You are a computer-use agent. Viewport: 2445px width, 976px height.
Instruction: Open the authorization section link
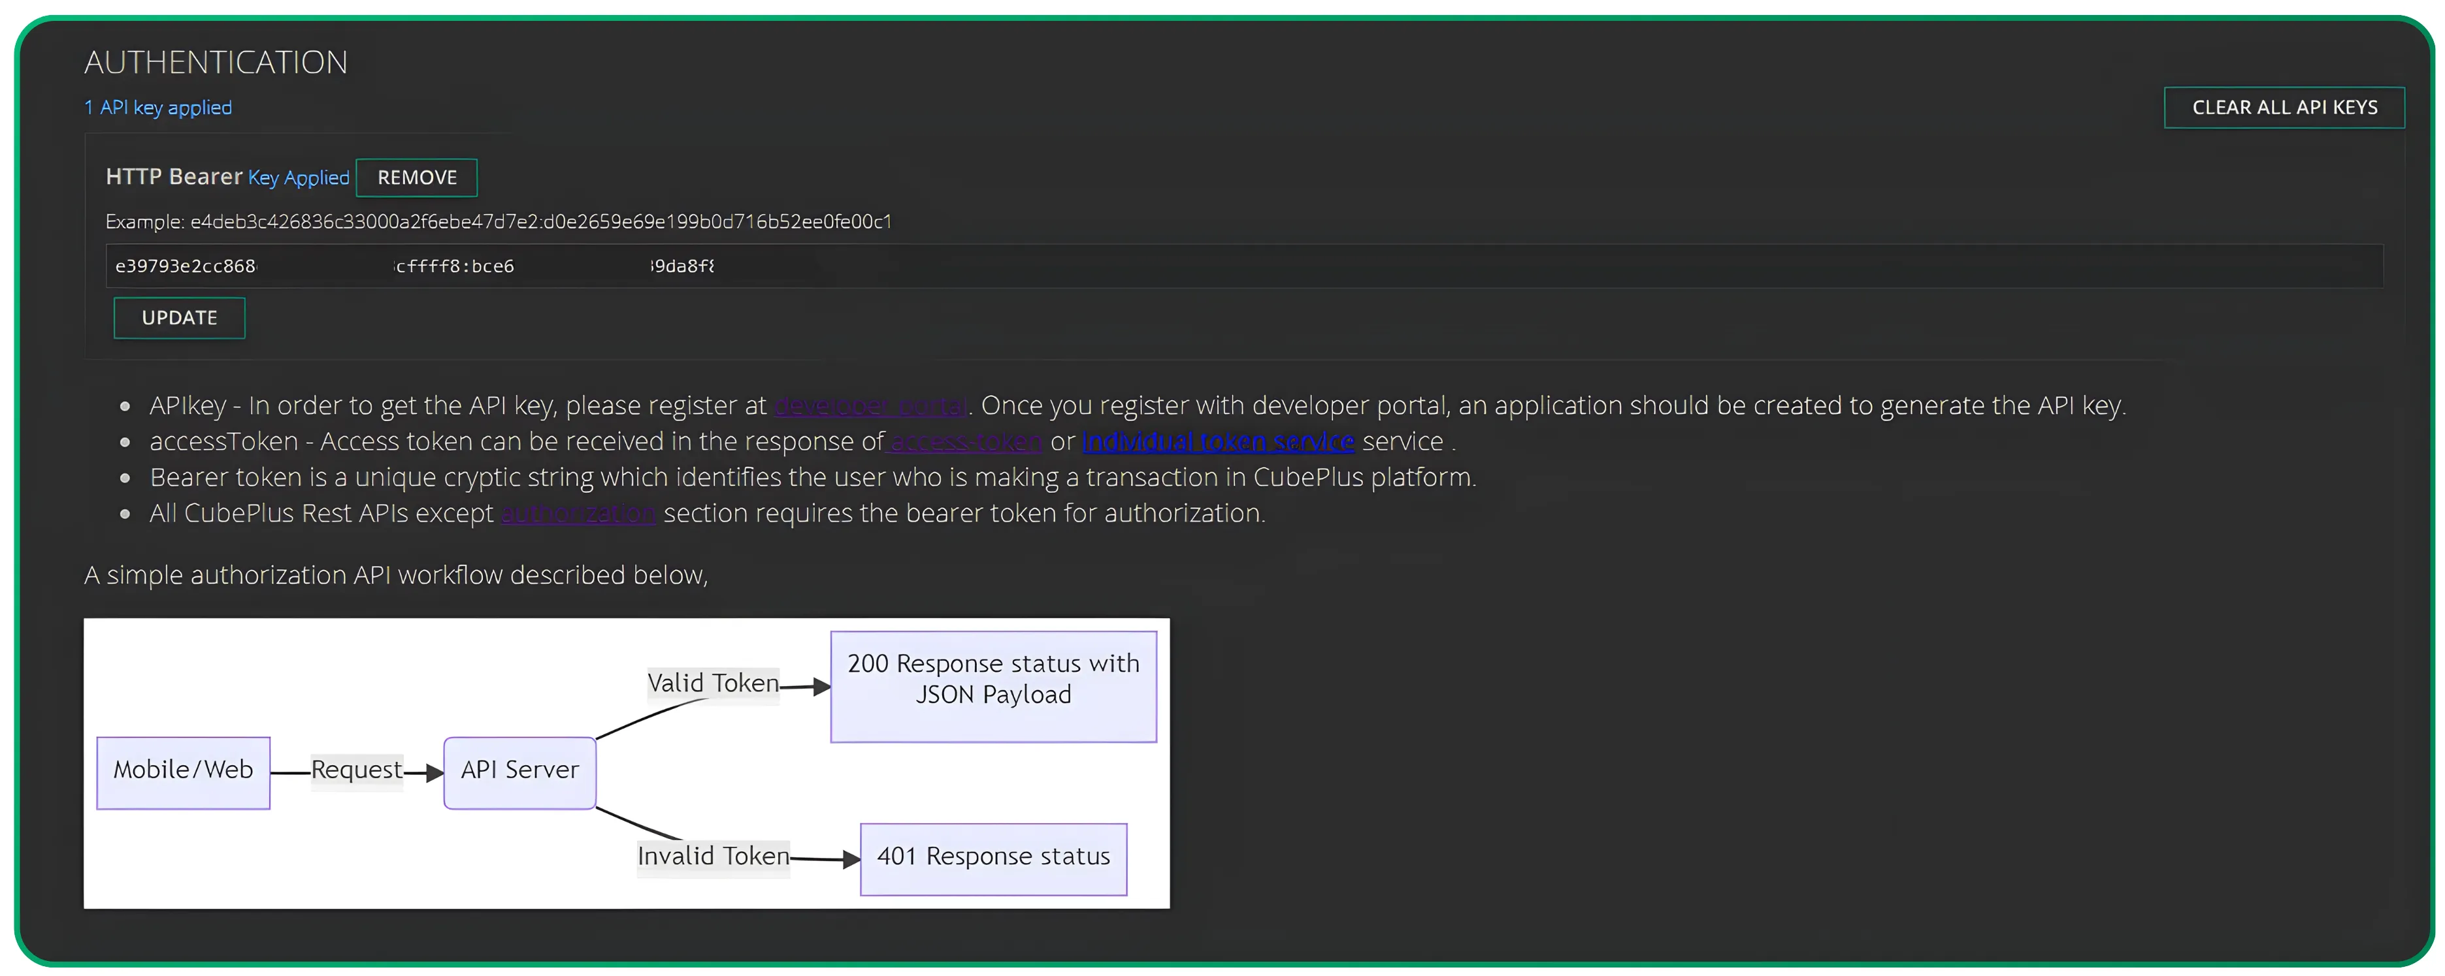tap(577, 513)
